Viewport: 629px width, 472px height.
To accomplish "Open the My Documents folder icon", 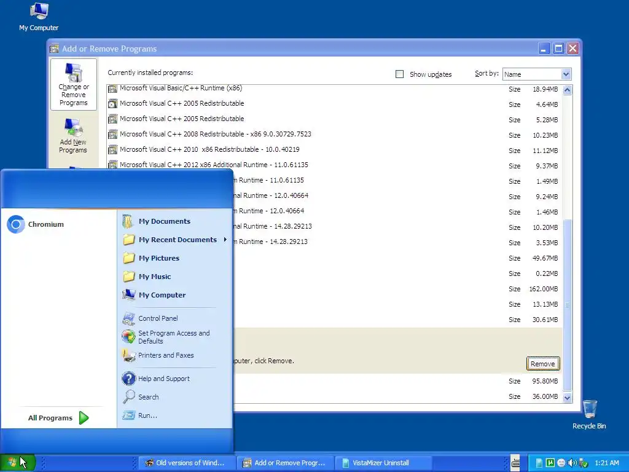I will pos(128,221).
